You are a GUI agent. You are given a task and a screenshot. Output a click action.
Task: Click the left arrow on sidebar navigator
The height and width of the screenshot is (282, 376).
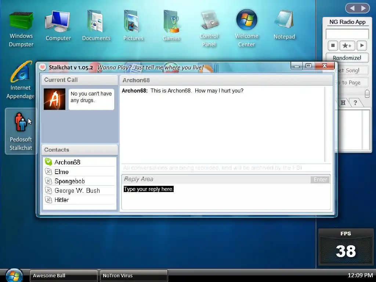(x=352, y=8)
